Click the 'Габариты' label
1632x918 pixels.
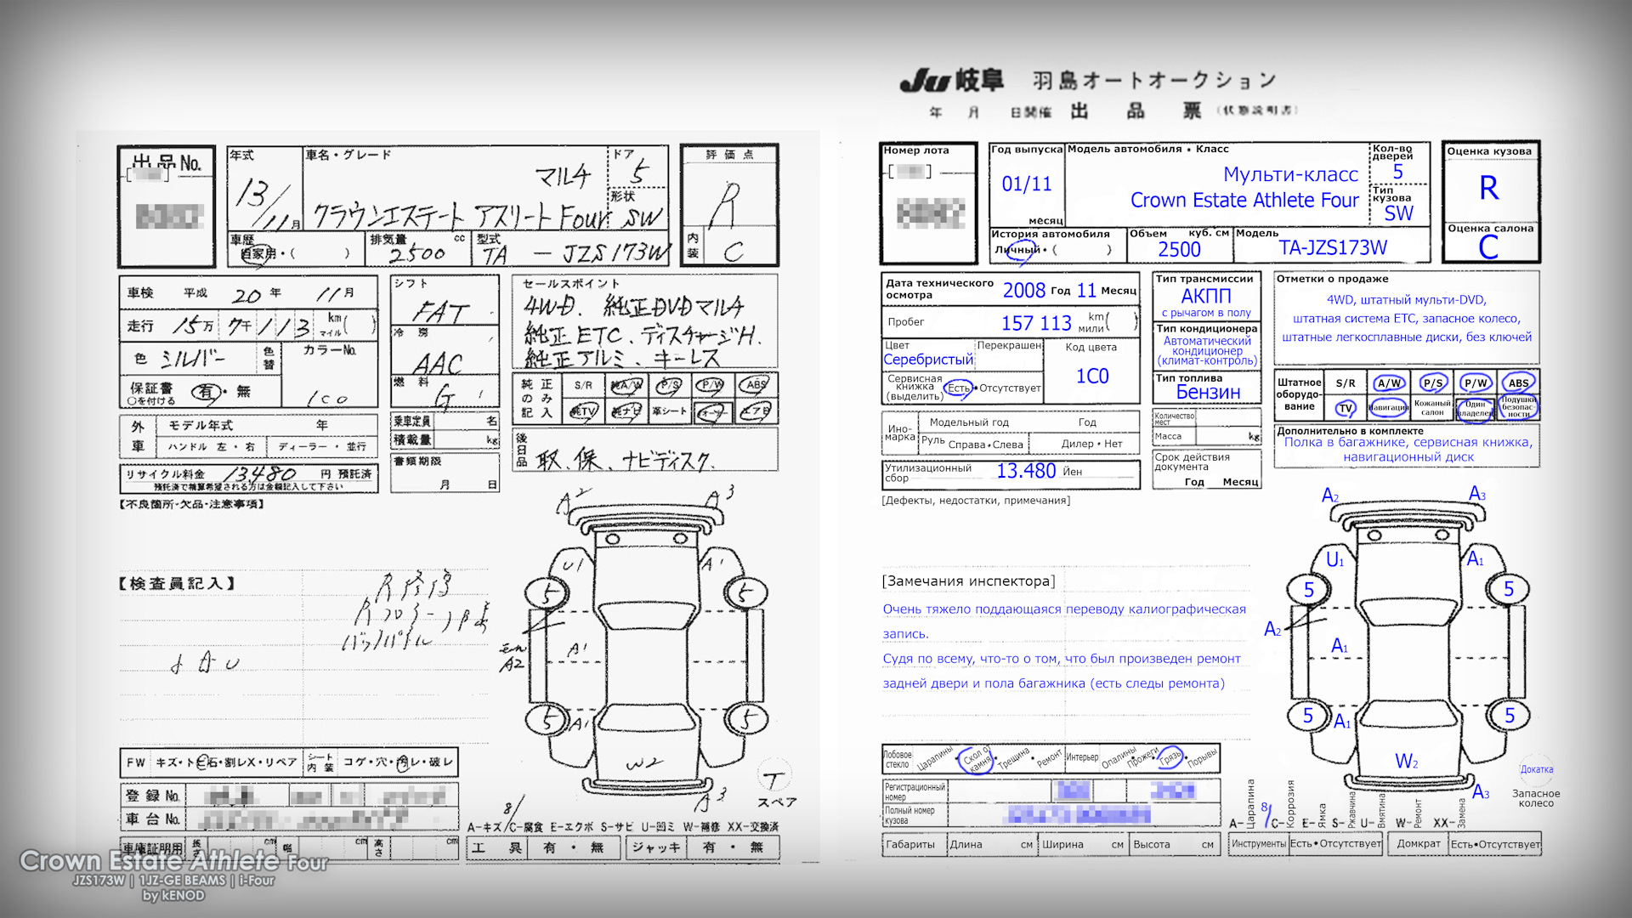coord(909,845)
